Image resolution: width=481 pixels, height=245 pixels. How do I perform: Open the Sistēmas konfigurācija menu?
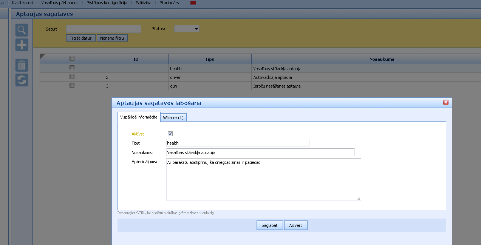(x=107, y=3)
